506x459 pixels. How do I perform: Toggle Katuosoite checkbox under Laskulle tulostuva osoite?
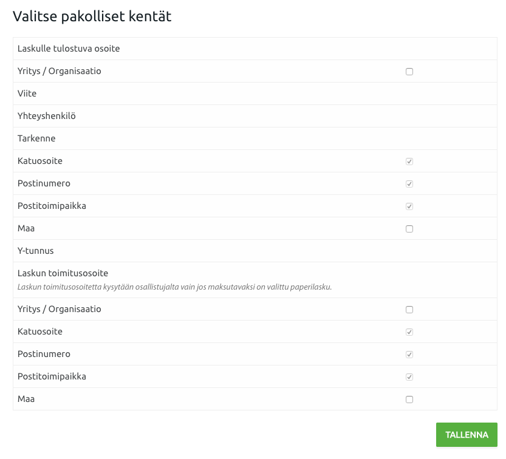coord(409,161)
